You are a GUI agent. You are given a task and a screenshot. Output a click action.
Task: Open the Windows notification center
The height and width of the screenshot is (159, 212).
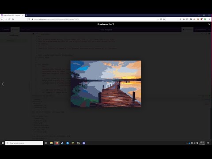(208, 143)
